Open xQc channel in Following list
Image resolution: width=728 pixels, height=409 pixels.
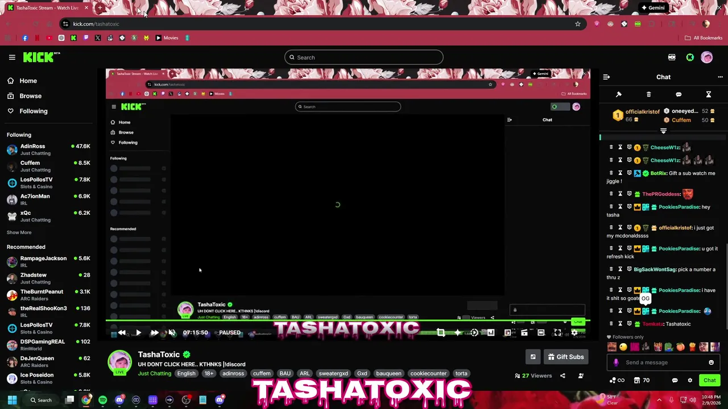point(48,216)
